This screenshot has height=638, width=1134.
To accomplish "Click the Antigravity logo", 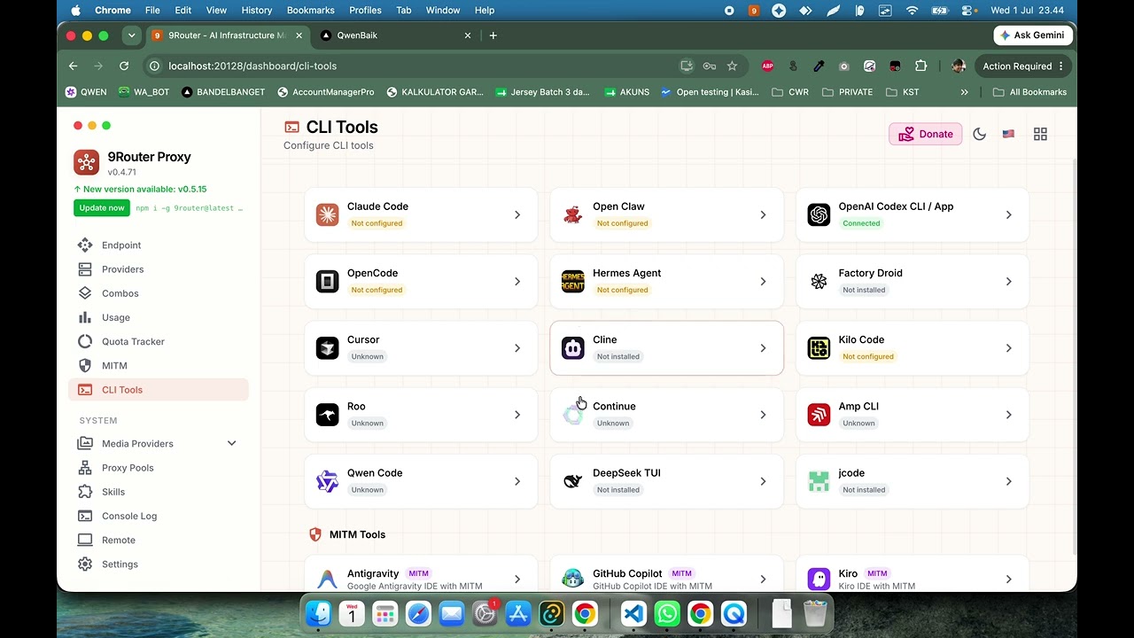I will click(x=328, y=580).
